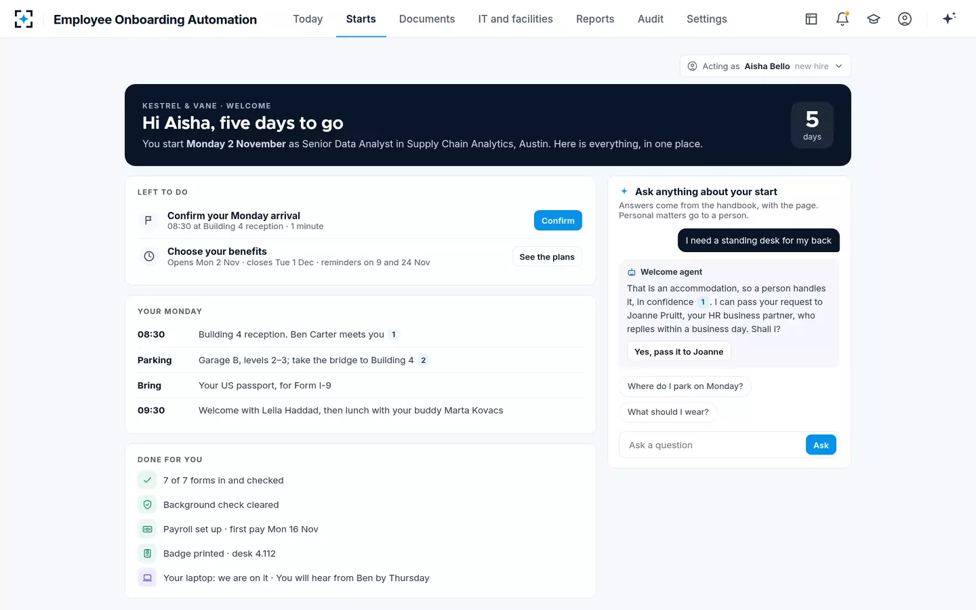Screen dimensions: 976x610
Task: Click the laptop icon beside Your laptop
Action: tap(147, 577)
